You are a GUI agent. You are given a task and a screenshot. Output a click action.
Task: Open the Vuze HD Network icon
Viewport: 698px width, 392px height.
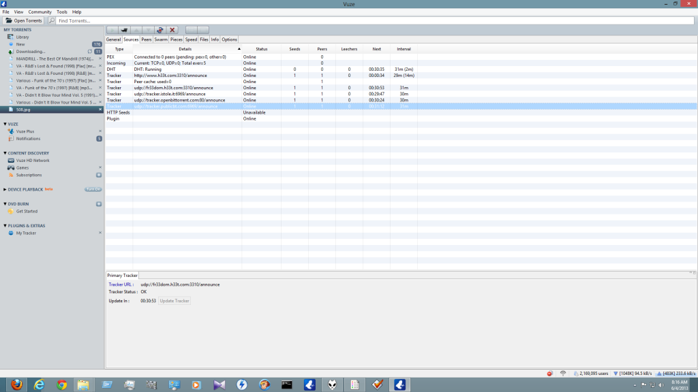(11, 161)
